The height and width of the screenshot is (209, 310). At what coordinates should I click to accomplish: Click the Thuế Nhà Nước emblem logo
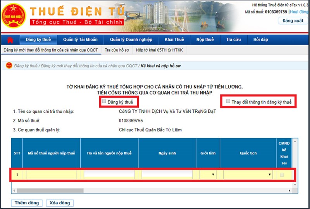tap(14, 16)
